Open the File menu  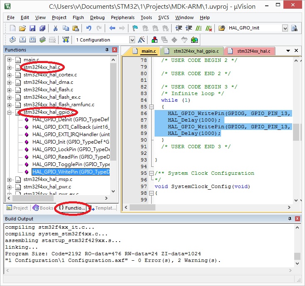pyautogui.click(x=11, y=17)
